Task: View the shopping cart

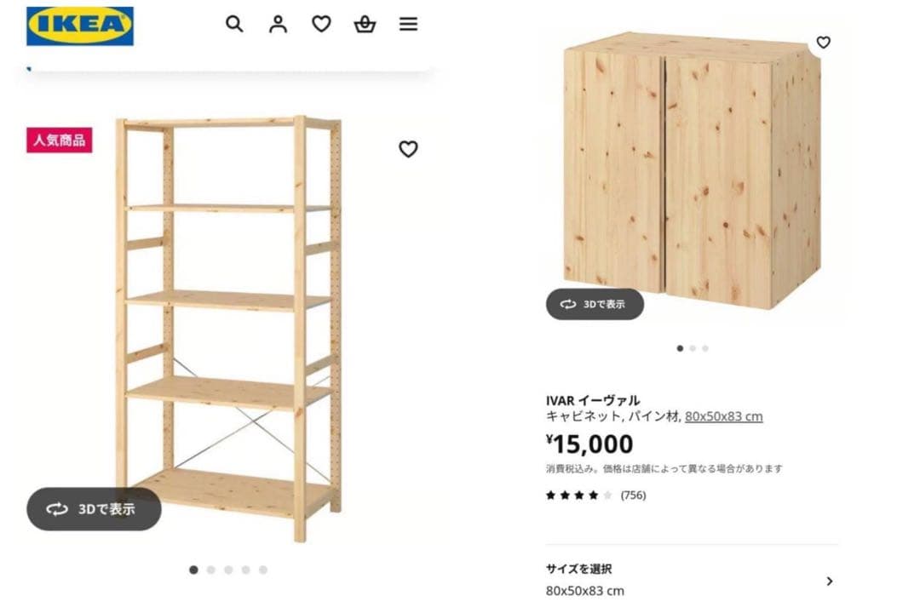Action: click(x=365, y=25)
